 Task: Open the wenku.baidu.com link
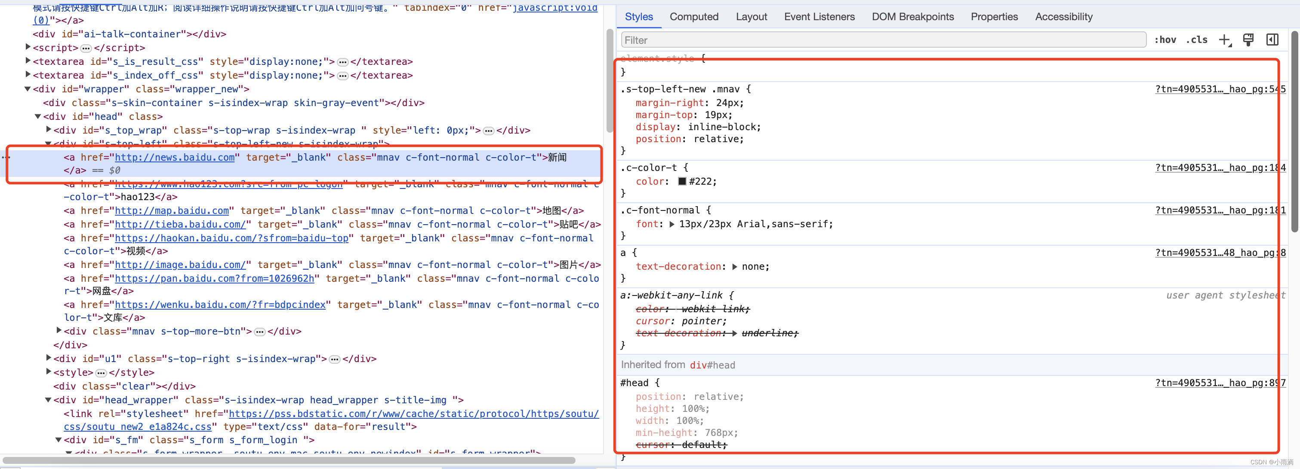point(221,304)
